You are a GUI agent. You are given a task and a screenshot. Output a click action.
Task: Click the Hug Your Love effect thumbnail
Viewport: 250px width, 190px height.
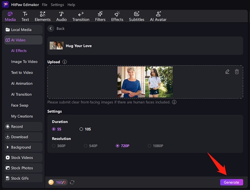[x=57, y=46]
